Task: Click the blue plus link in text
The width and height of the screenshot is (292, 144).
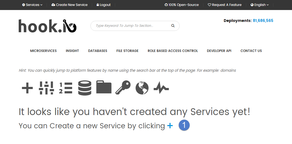Action: (170, 126)
